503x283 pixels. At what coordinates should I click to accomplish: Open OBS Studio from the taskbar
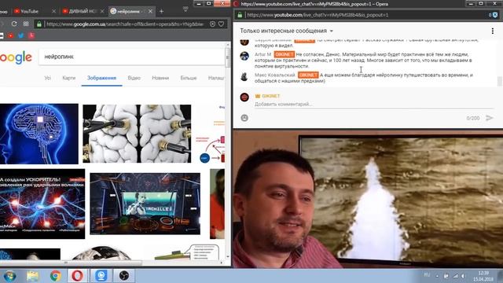tap(124, 276)
